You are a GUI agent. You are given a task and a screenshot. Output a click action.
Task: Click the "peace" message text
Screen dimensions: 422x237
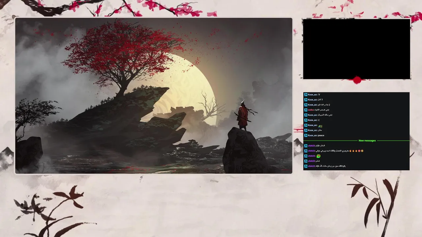click(321, 135)
